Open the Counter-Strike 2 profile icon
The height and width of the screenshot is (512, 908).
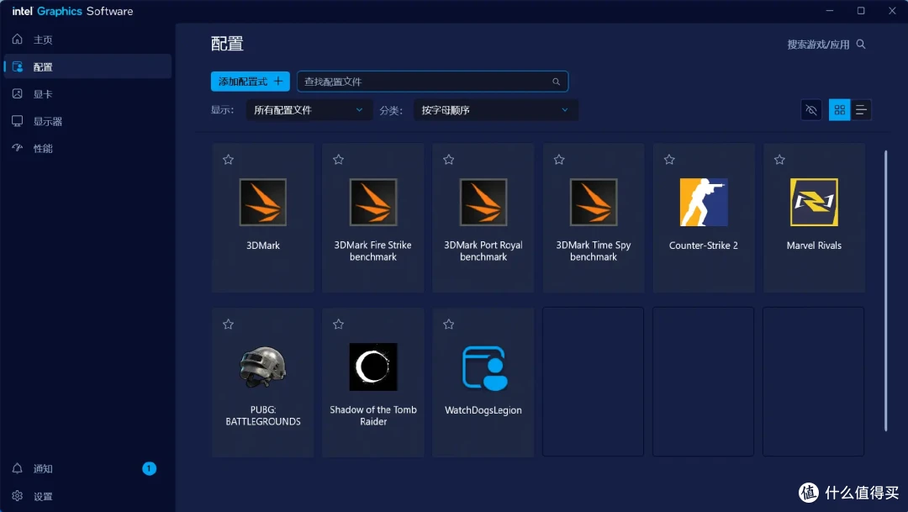point(704,202)
